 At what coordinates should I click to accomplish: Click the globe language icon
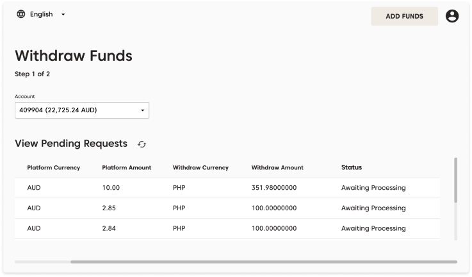[21, 14]
